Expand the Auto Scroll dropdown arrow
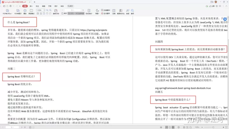Screen dimensions: 229x129 92,14
